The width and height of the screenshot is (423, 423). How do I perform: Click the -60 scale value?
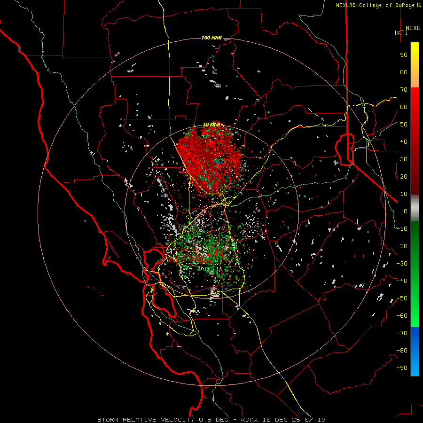(402, 316)
